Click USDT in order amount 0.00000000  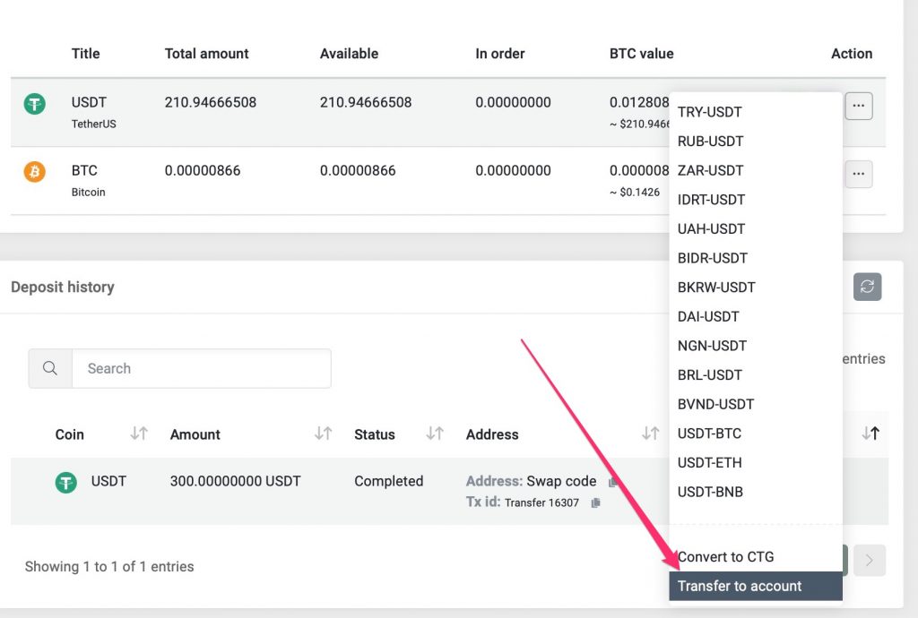click(x=513, y=102)
